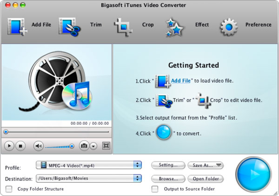Open the Save As... dropdown button
This screenshot has width=279, height=196.
208,165
